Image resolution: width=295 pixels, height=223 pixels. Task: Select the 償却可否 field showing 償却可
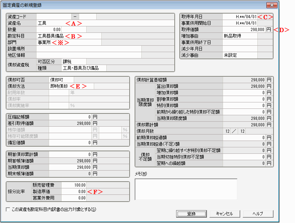click(61, 80)
